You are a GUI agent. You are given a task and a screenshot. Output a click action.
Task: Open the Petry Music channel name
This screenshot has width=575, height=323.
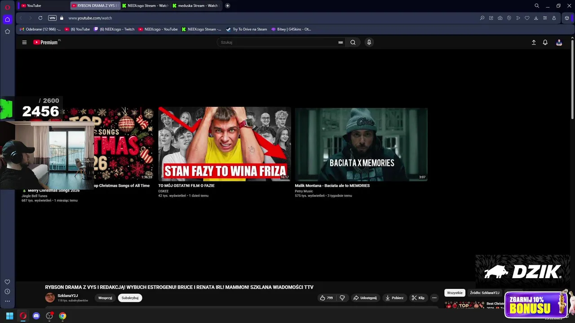tap(304, 191)
